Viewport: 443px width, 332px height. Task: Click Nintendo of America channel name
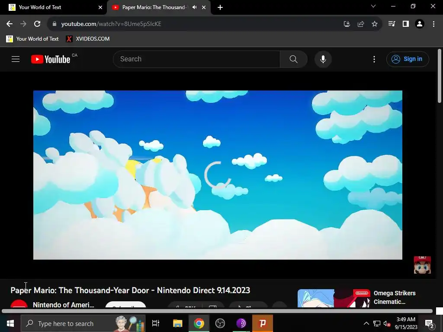point(63,305)
